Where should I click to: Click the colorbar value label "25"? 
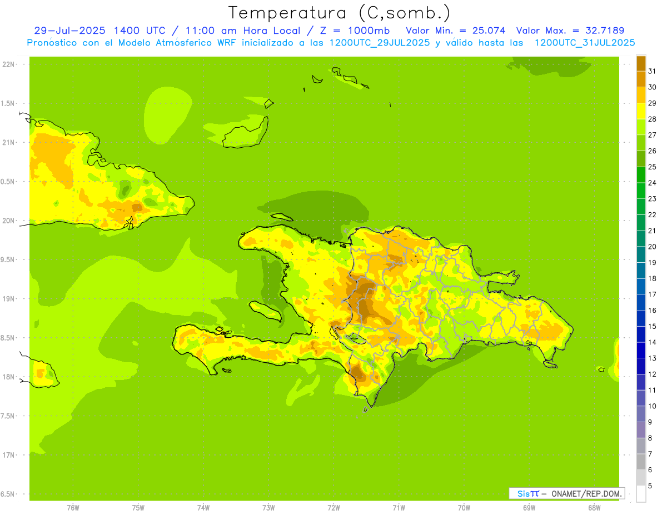pos(652,167)
